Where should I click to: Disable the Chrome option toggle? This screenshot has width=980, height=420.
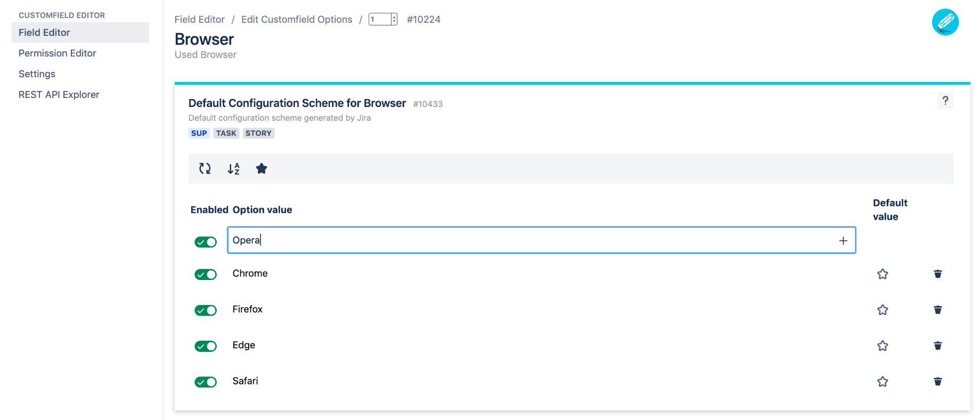click(x=206, y=274)
